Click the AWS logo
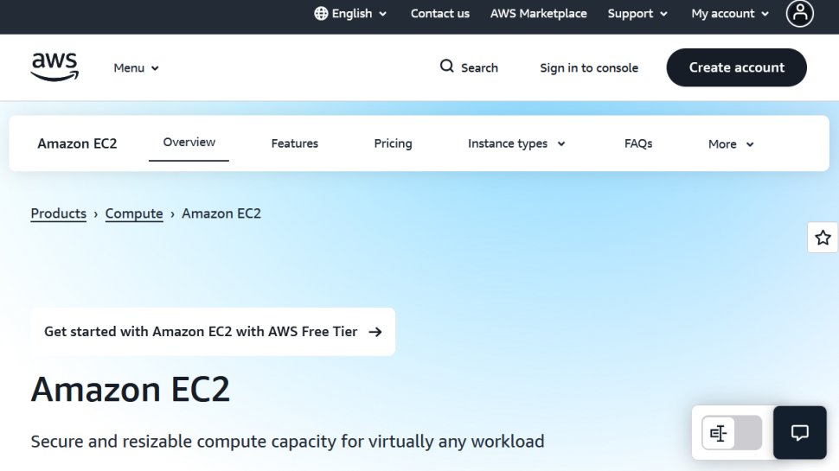This screenshot has width=839, height=471. click(x=54, y=67)
